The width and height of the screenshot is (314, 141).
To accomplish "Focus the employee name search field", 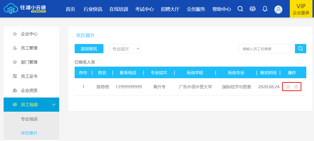I will 267,49.
